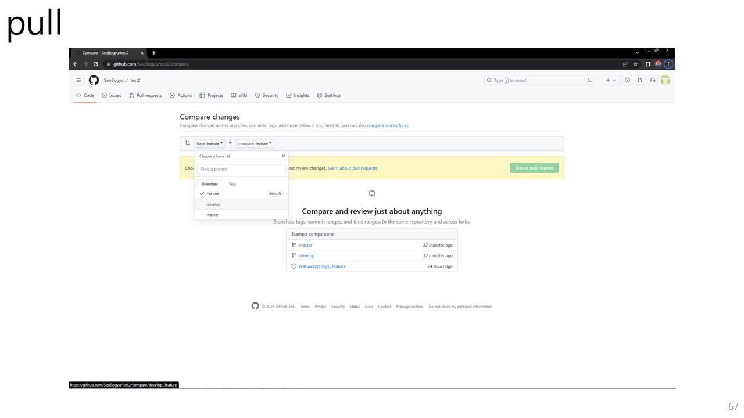The height and width of the screenshot is (418, 744).
Task: Open the Security repository tab
Action: click(x=267, y=95)
